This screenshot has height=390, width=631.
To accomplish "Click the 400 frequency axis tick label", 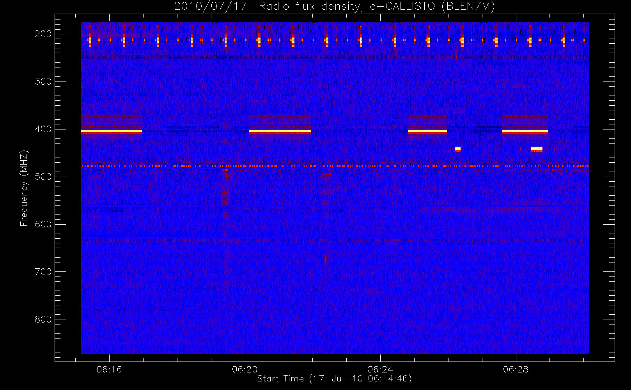I will [x=43, y=129].
